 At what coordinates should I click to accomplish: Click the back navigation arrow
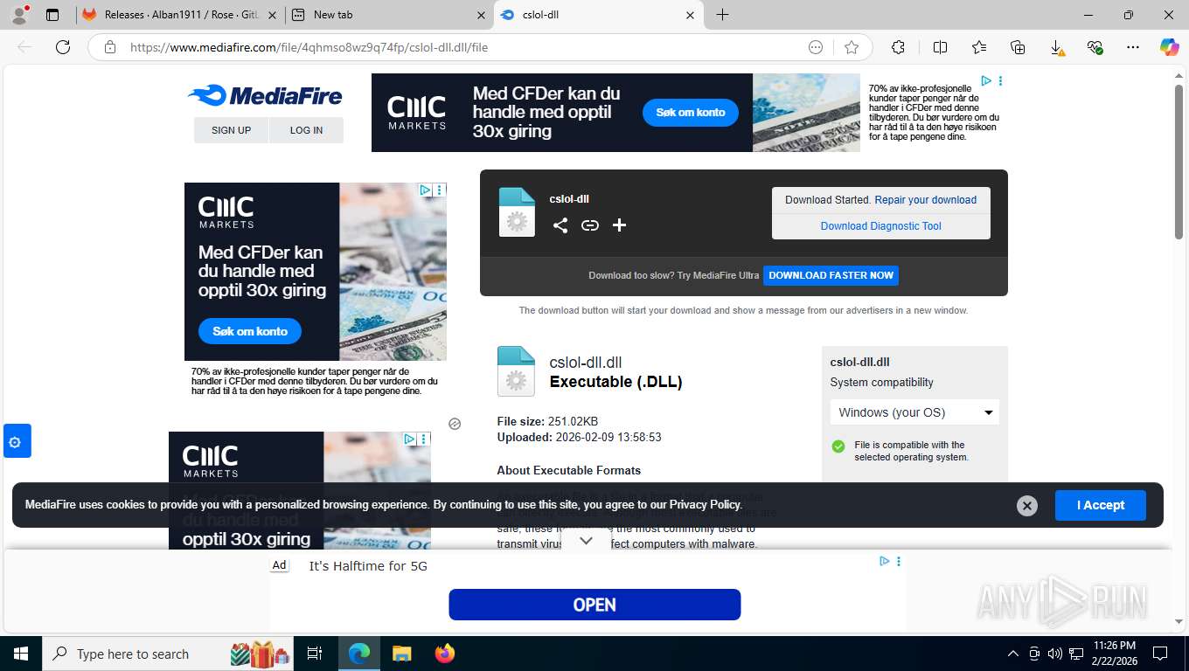tap(24, 47)
